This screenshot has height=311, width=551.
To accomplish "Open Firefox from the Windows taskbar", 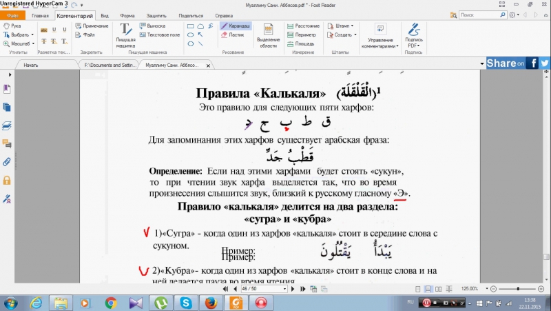I will coord(211,302).
